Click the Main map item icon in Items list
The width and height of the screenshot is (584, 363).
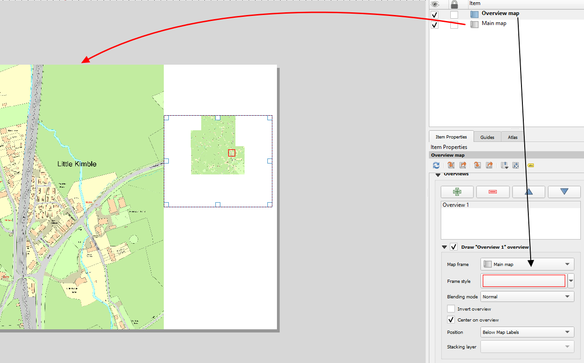click(474, 24)
